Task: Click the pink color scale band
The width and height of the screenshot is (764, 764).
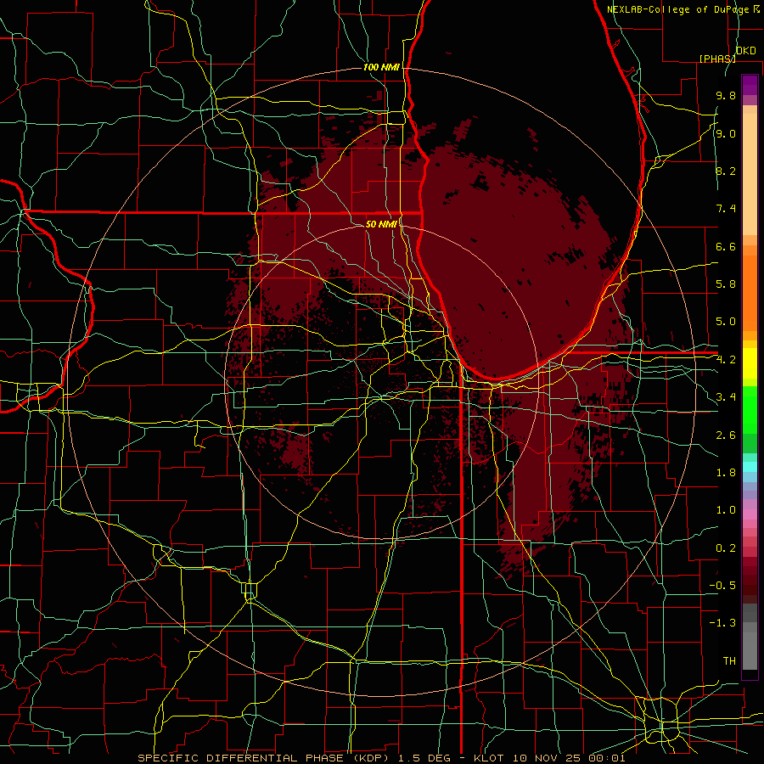Action: (750, 514)
